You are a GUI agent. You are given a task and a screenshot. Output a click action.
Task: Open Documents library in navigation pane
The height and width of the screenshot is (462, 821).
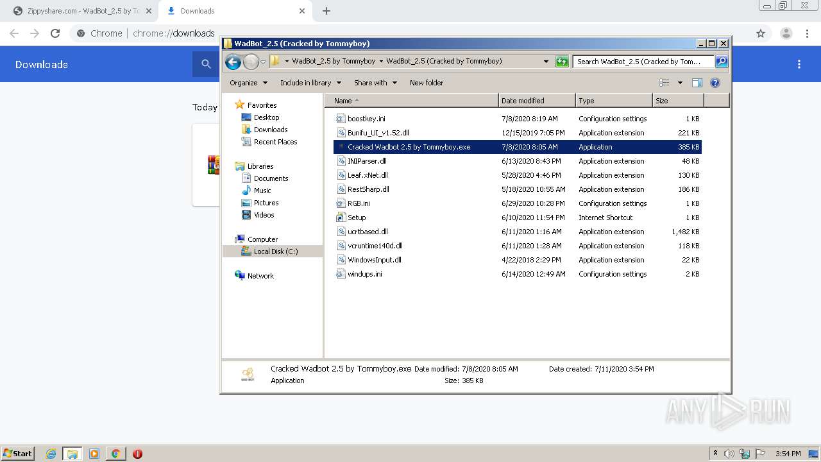(265, 178)
